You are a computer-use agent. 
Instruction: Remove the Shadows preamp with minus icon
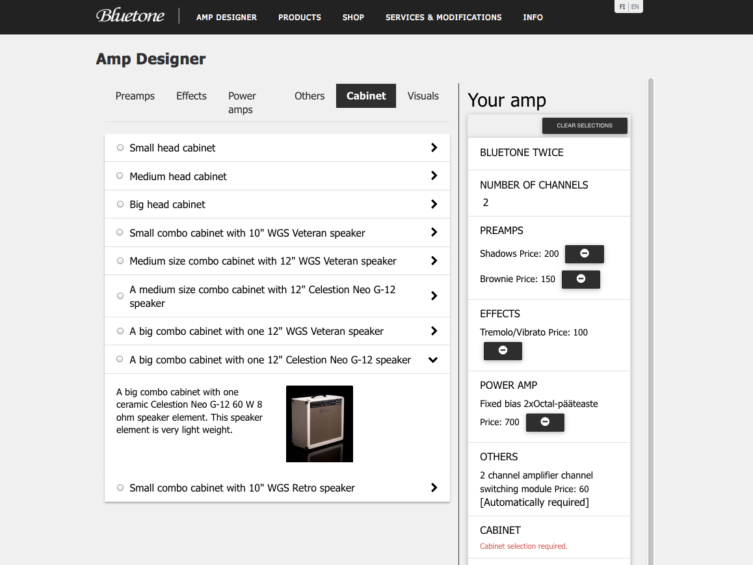coord(584,254)
